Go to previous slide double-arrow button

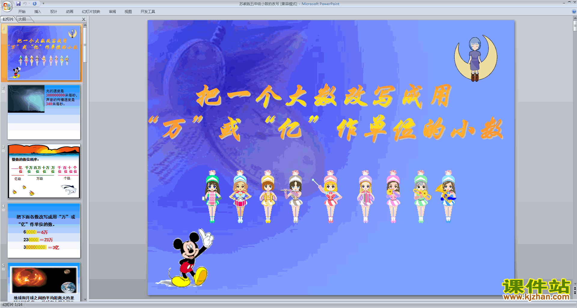[575, 288]
